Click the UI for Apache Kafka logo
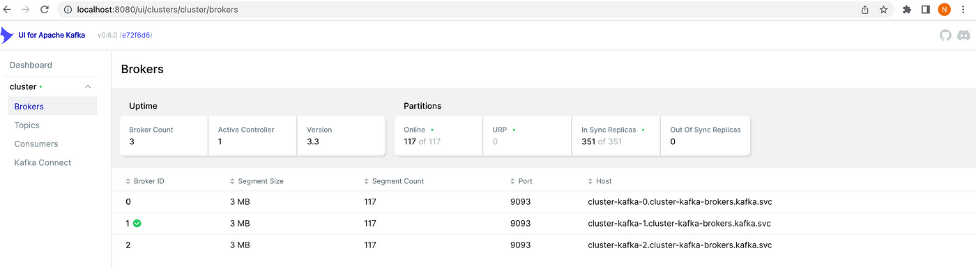The height and width of the screenshot is (269, 976). (x=43, y=35)
